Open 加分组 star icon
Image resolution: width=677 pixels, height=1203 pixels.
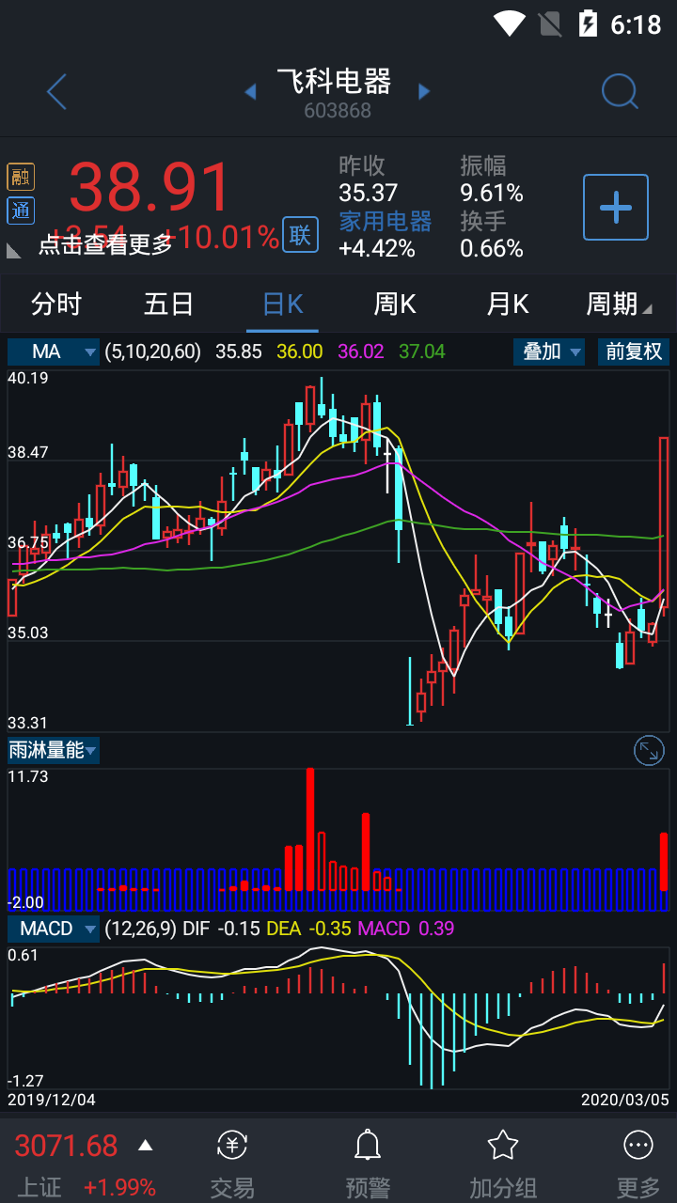click(x=503, y=1145)
